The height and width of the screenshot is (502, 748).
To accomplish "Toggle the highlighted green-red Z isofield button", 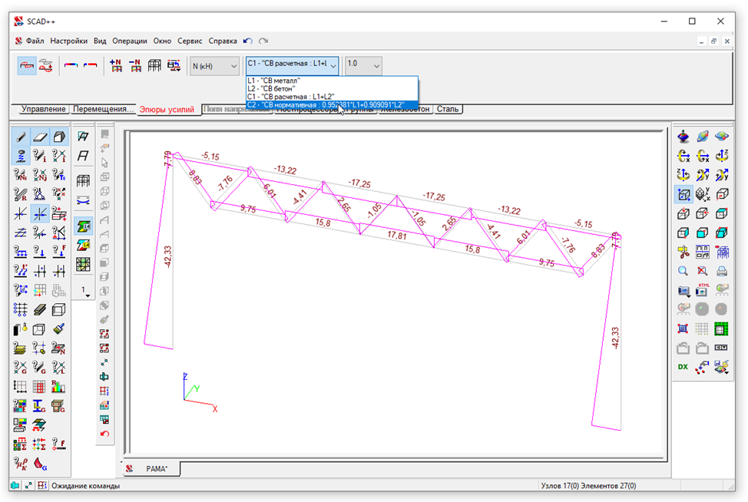I will (x=84, y=226).
